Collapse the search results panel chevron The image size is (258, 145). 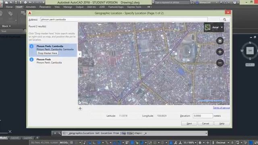[80, 54]
